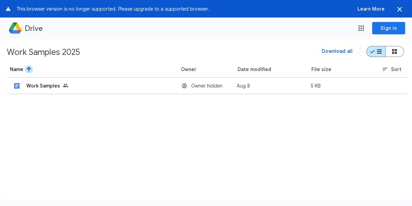Viewport: 412px width, 206px height.
Task: Open the Learn More link
Action: (371, 9)
